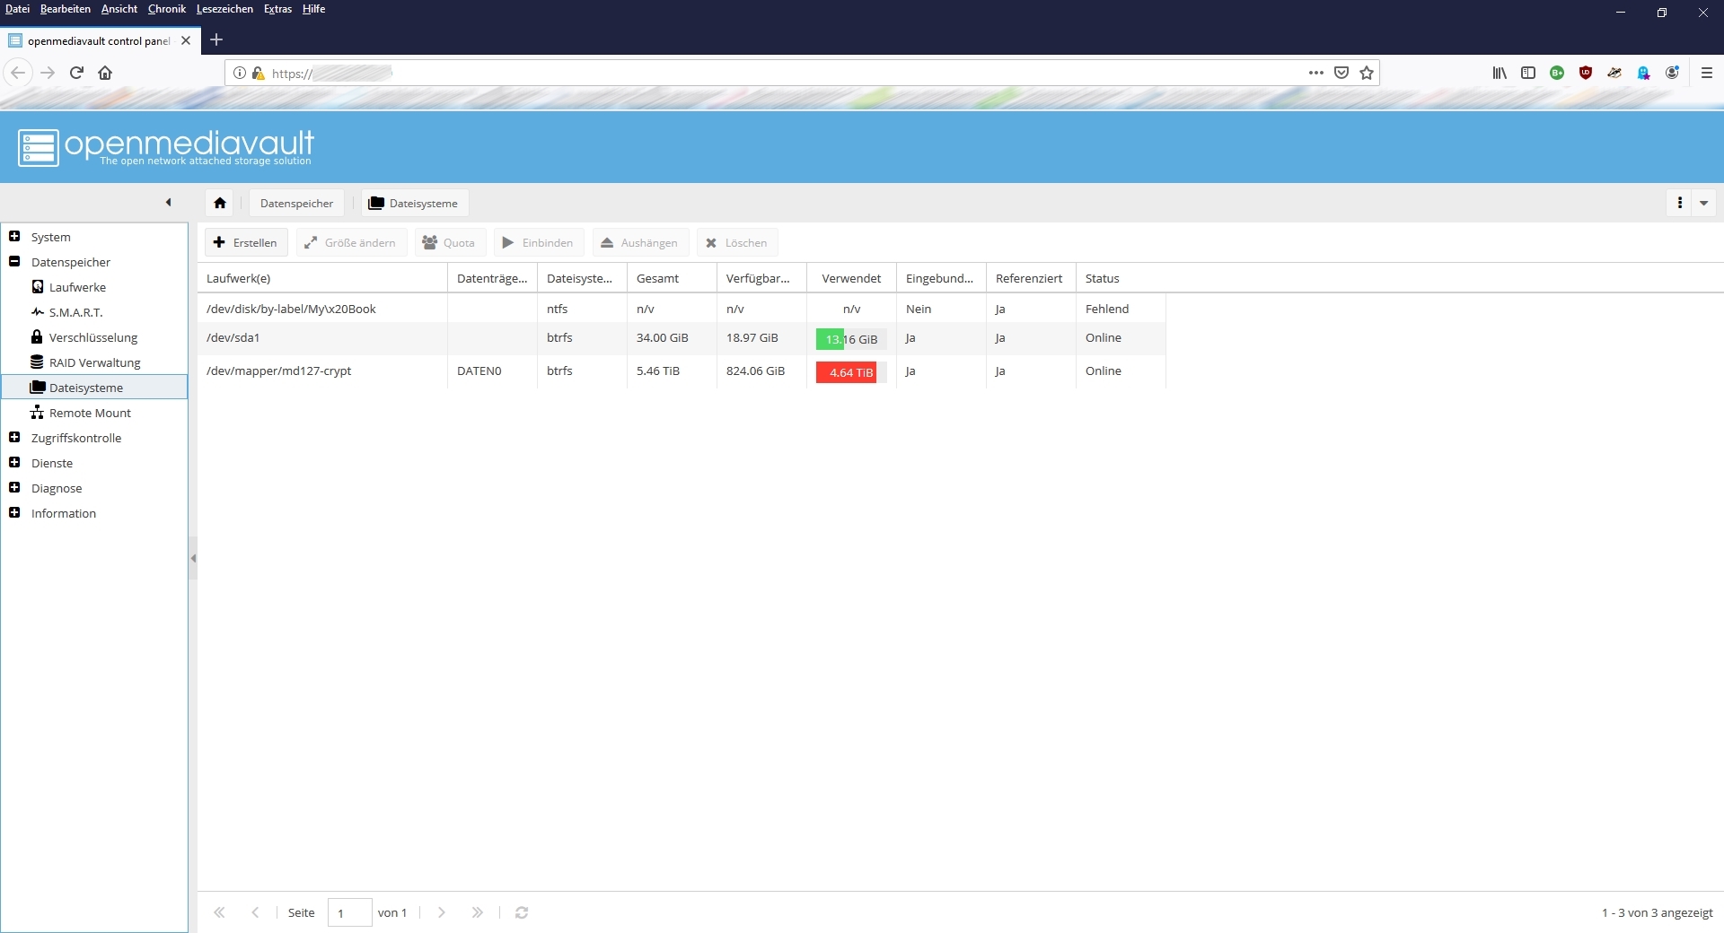1724x933 pixels.
Task: Click the Löschen button
Action: tap(736, 242)
